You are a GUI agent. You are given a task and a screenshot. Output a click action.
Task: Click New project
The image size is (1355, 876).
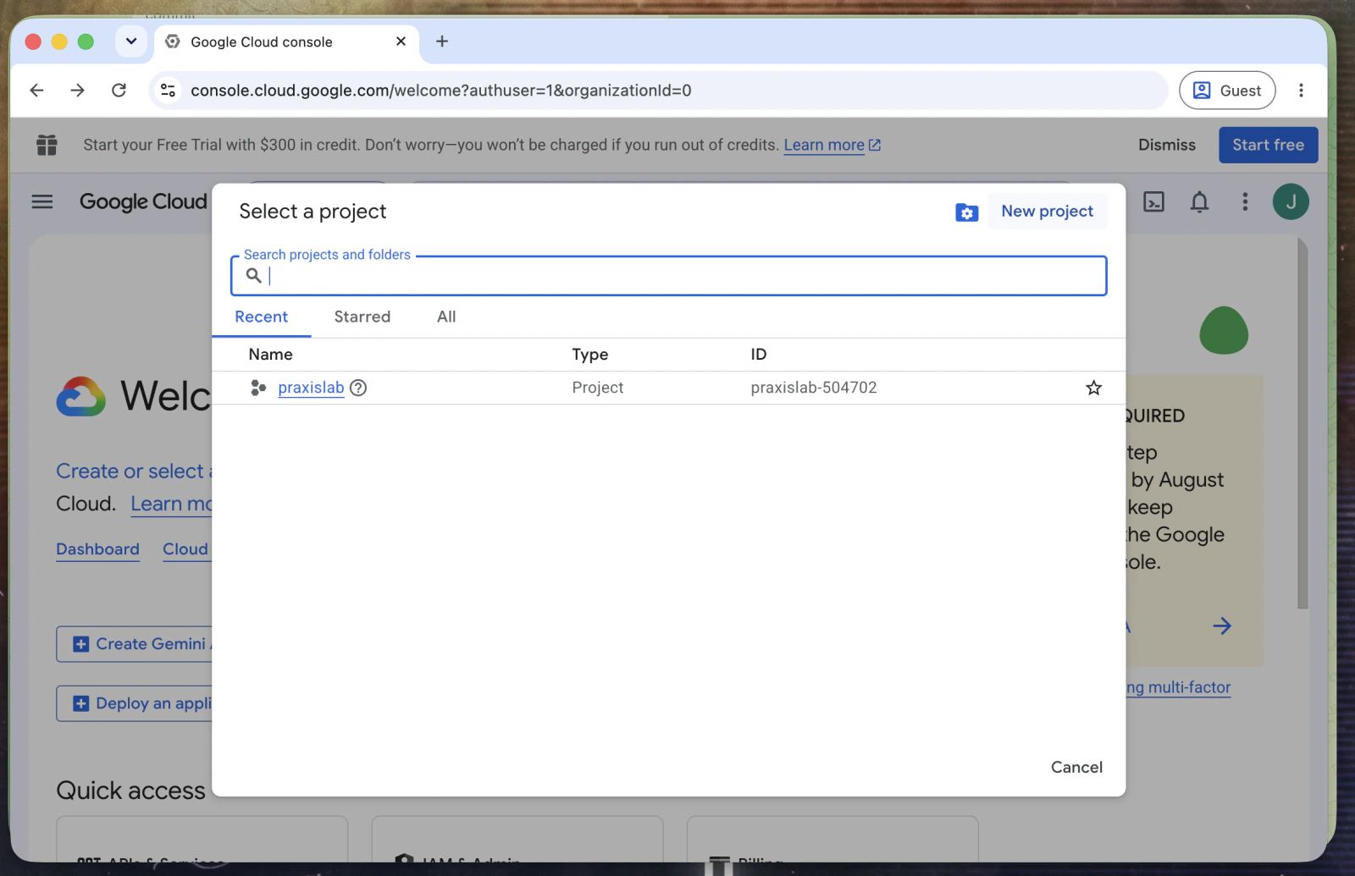point(1047,212)
